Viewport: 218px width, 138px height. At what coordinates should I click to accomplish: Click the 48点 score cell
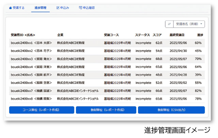[x=159, y=75]
